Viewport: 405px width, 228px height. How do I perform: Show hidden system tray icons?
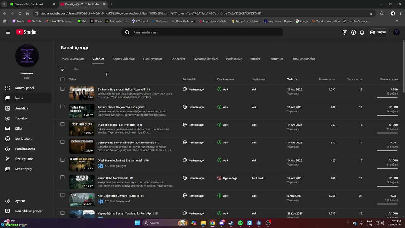(x=348, y=223)
